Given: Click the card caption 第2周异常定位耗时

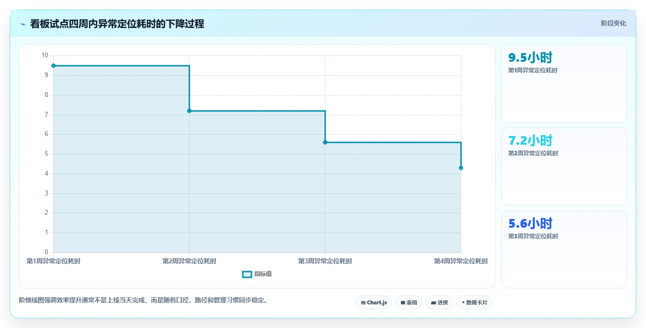Looking at the screenshot, I should point(533,153).
